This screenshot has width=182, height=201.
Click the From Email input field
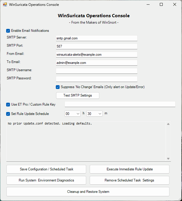(97, 55)
